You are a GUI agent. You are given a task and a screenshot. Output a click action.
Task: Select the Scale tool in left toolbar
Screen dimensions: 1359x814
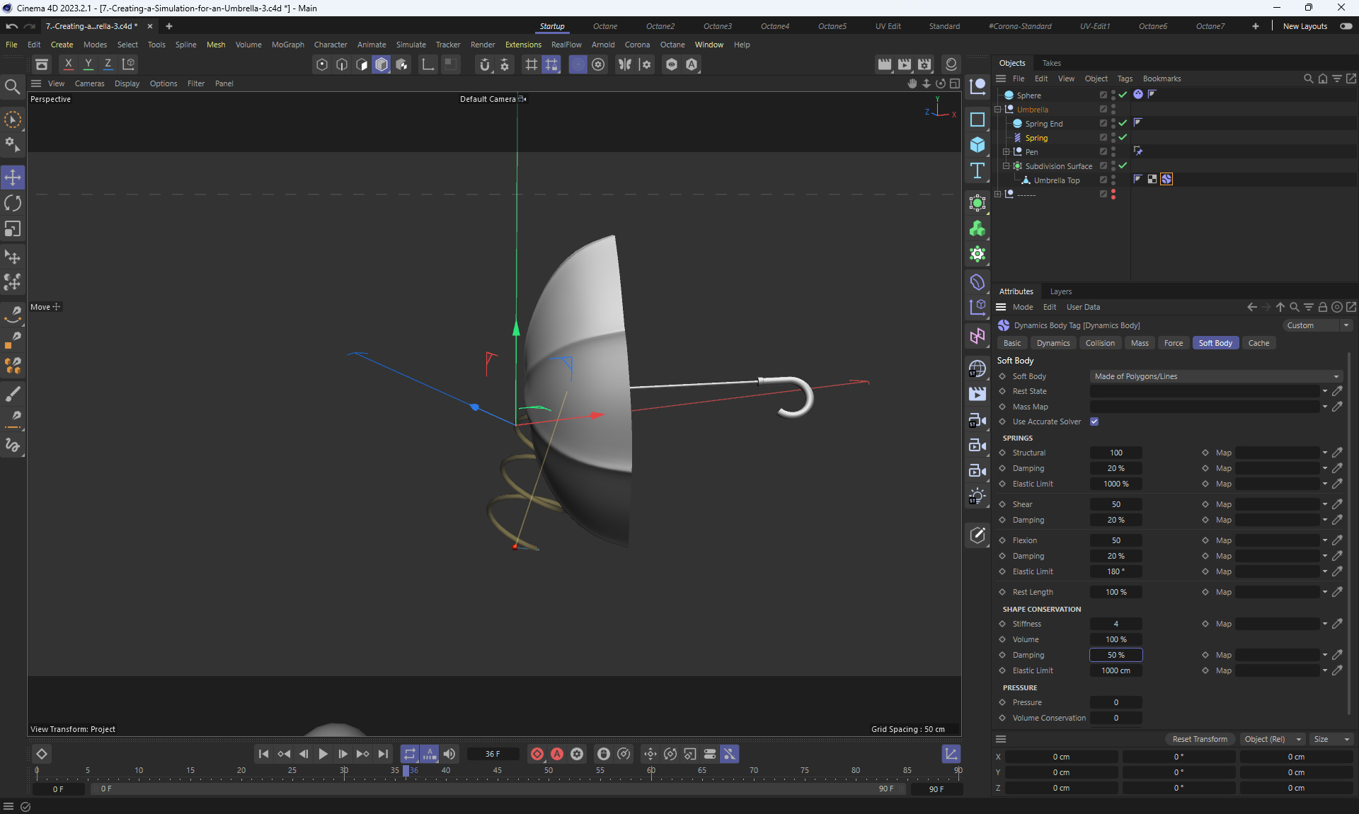coord(13,229)
